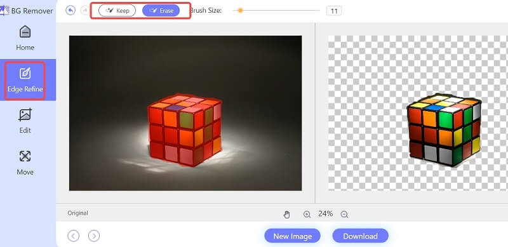Screen dimensions: 508x247
Task: Click the undo arrow icon
Action: pyautogui.click(x=70, y=10)
